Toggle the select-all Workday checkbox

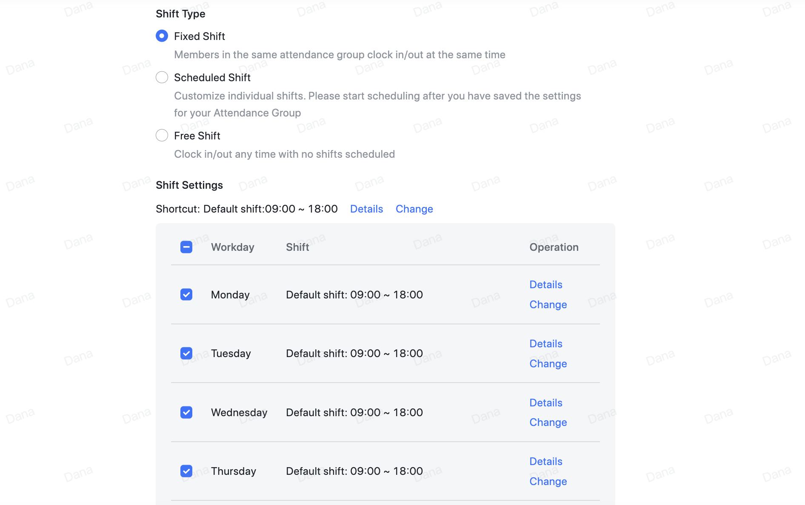[186, 247]
